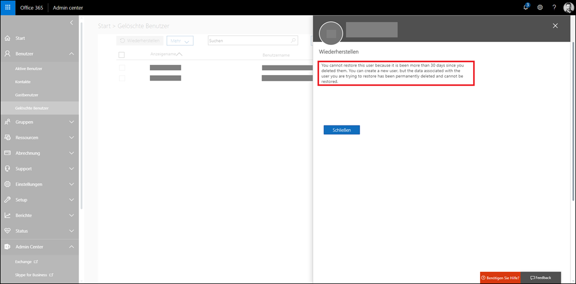Open the Office 365 app launcher waffle icon
Image resolution: width=576 pixels, height=284 pixels.
pyautogui.click(x=8, y=7)
